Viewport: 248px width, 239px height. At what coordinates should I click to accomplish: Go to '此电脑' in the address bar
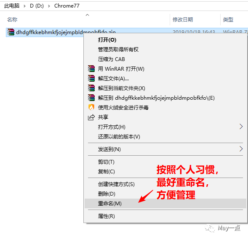(x=12, y=6)
